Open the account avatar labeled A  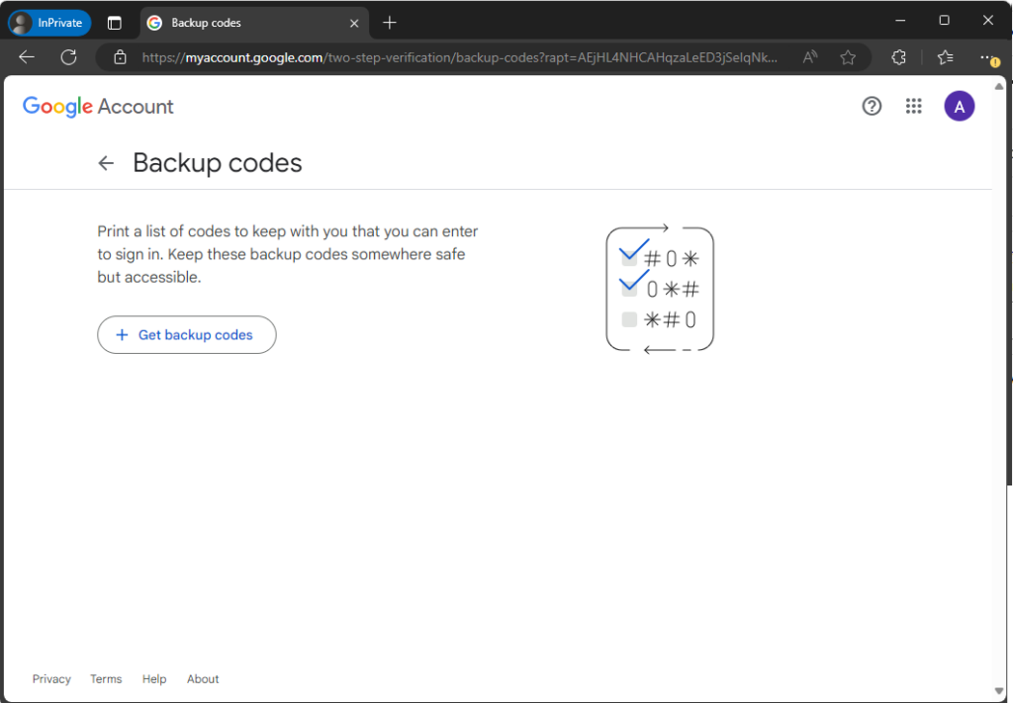point(959,107)
